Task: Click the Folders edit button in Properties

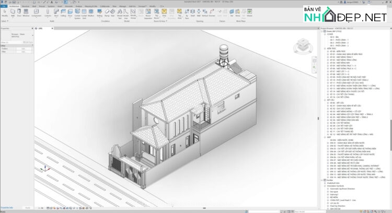Action: [24, 49]
